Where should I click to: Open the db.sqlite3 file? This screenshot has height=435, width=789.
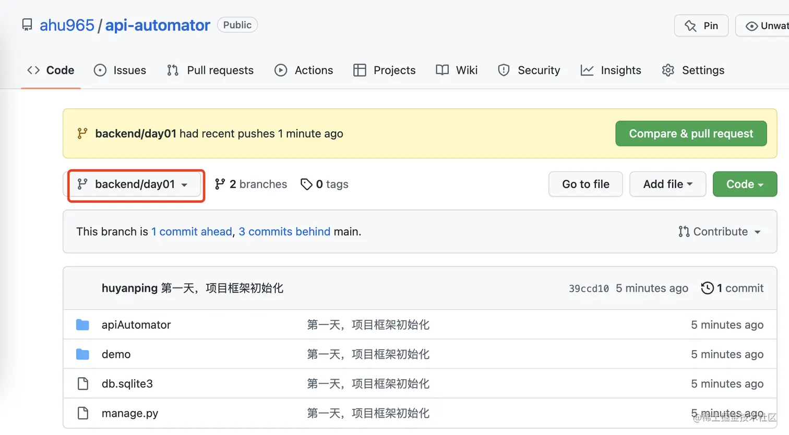(x=127, y=384)
